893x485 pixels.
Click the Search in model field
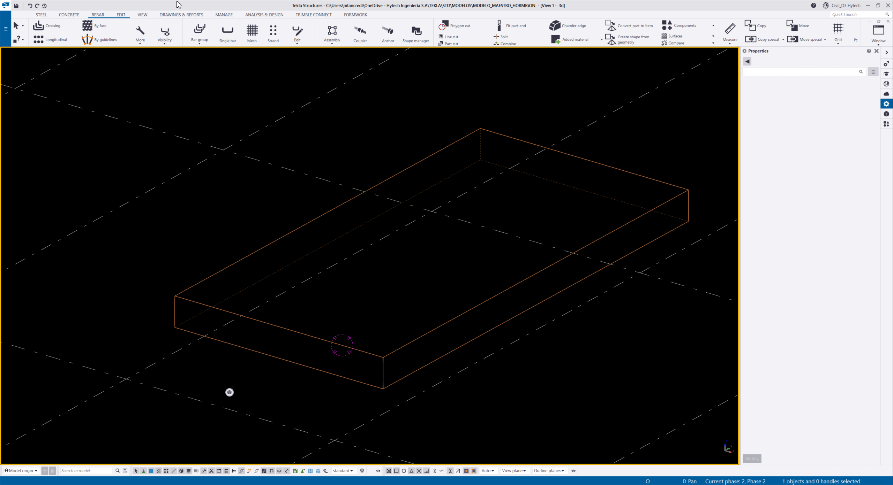pyautogui.click(x=86, y=471)
